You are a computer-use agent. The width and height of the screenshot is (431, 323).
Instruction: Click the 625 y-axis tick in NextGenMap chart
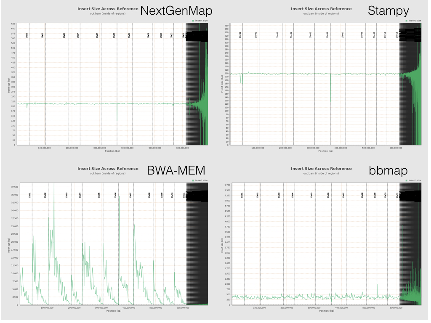click(13, 24)
